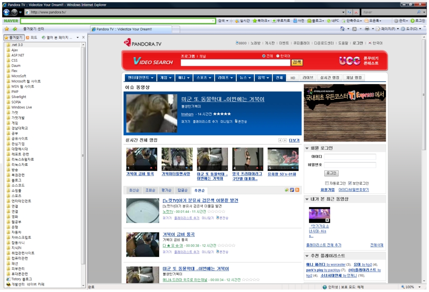Click the Naver toolbar 내PC icon

click(333, 21)
